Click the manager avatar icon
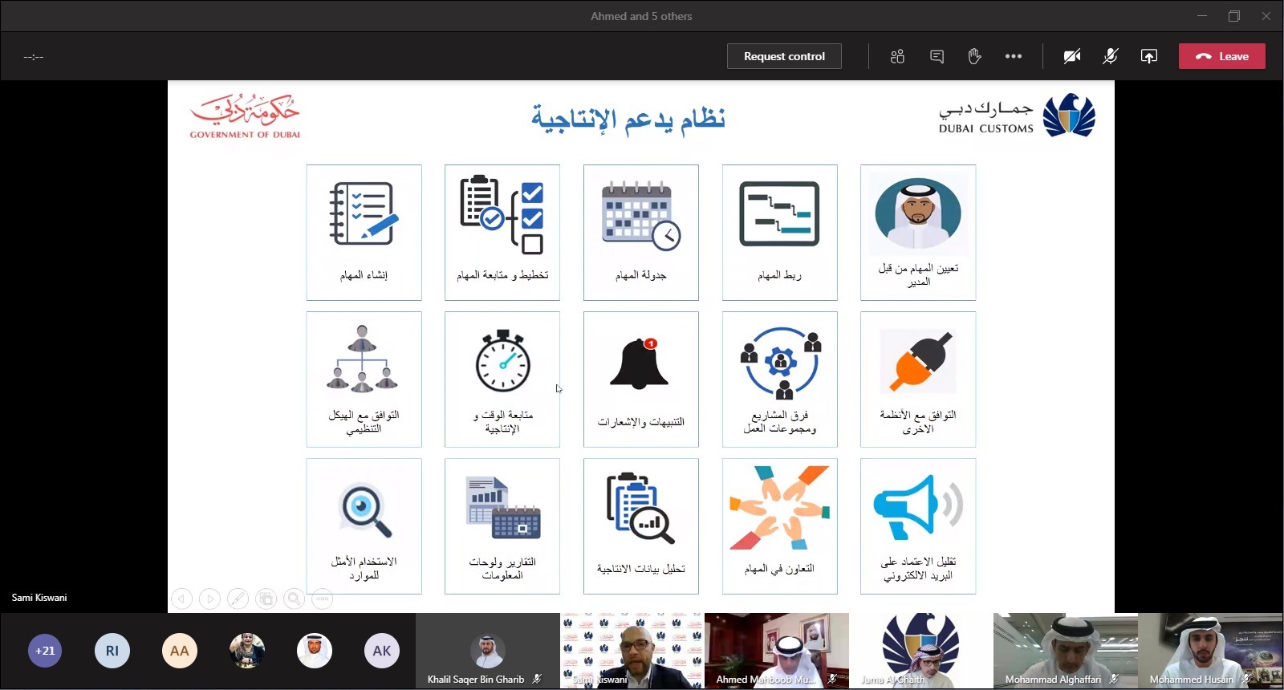The width and height of the screenshot is (1284, 690). (918, 213)
